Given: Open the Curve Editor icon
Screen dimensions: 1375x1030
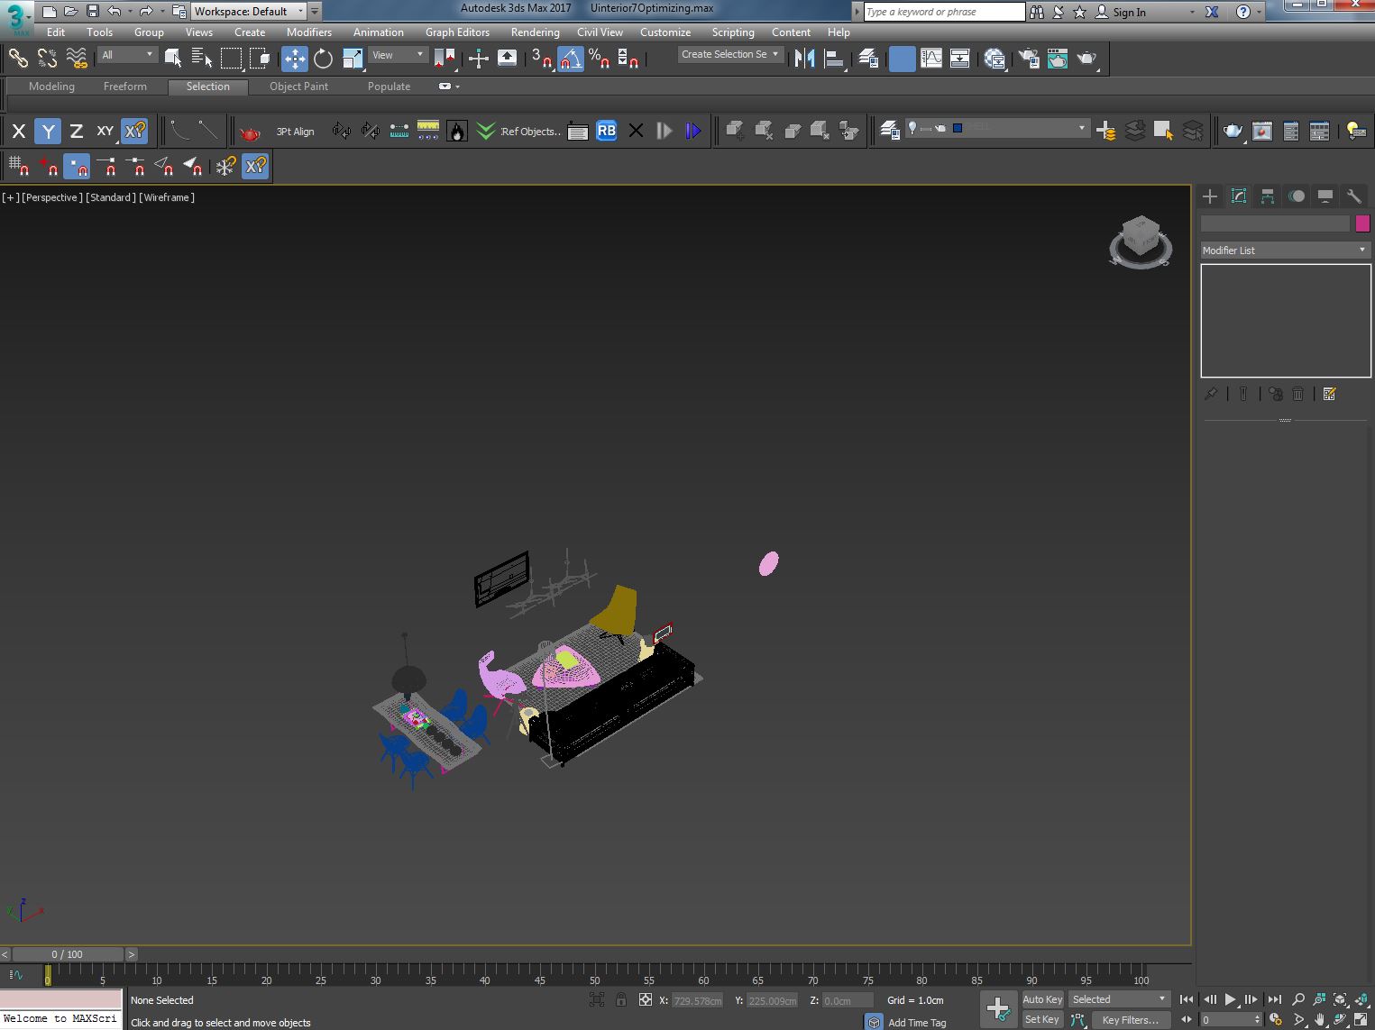Looking at the screenshot, I should click(931, 59).
